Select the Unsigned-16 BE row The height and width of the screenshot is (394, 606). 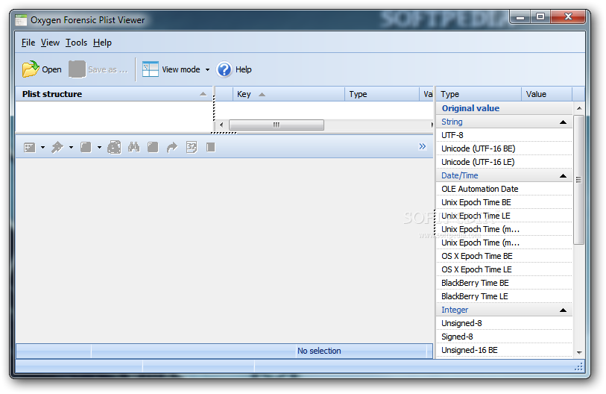(x=505, y=350)
